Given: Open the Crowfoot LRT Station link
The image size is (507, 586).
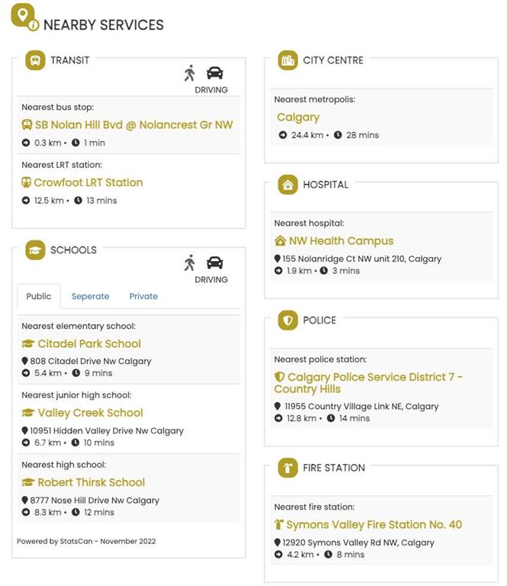Looking at the screenshot, I should point(88,182).
